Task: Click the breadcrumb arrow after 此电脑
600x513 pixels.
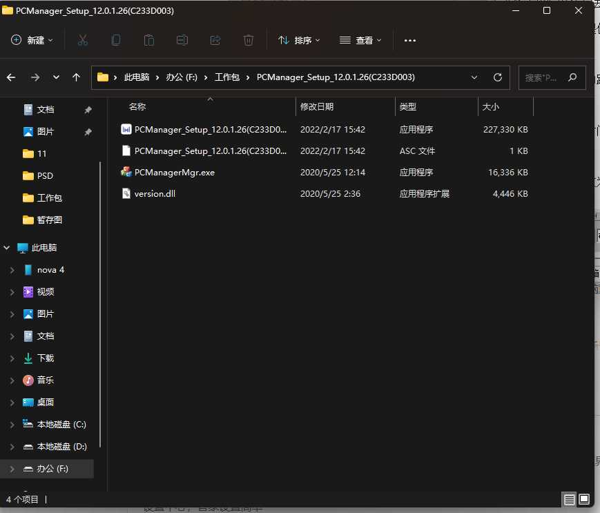Action: [157, 77]
